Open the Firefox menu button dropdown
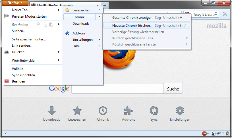This screenshot has height=138, width=232. click(15, 3)
